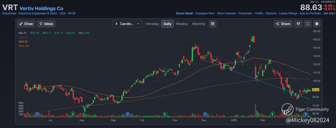This screenshot has height=128, width=336.
Task: Open the Draw tool with pencil icon
Action: click(26, 24)
